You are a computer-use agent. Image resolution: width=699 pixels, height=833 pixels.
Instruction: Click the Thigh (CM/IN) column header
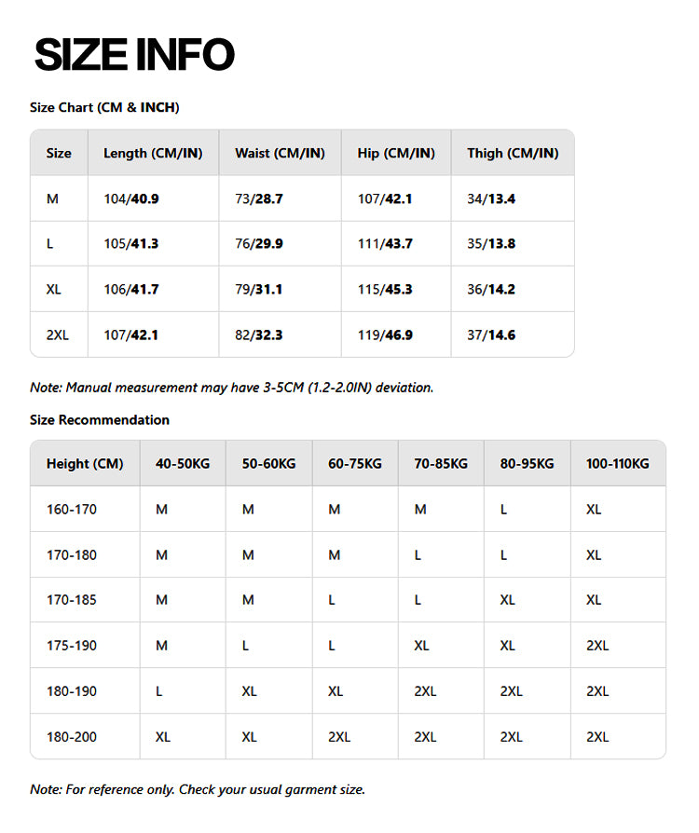[513, 153]
